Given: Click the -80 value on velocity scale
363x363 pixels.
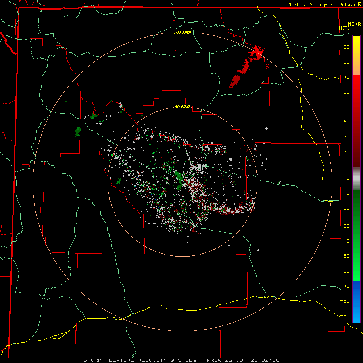Looking at the screenshot, I should pyautogui.click(x=345, y=301).
